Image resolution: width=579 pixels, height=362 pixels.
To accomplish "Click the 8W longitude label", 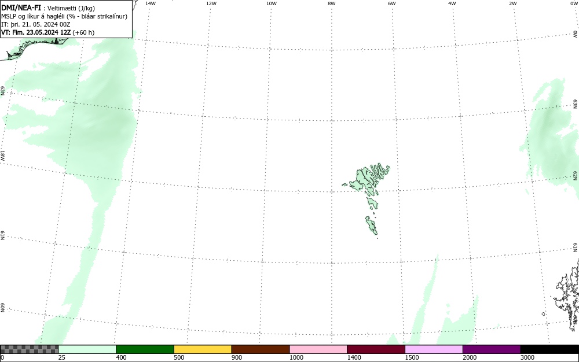I will (332, 3).
